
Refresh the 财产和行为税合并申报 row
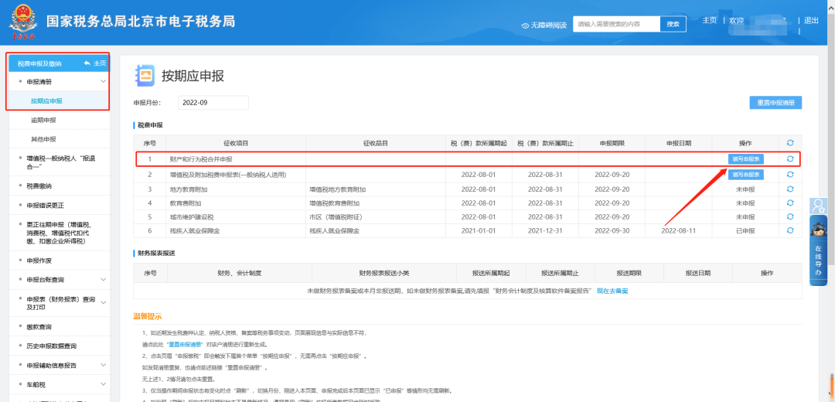pyautogui.click(x=789, y=158)
